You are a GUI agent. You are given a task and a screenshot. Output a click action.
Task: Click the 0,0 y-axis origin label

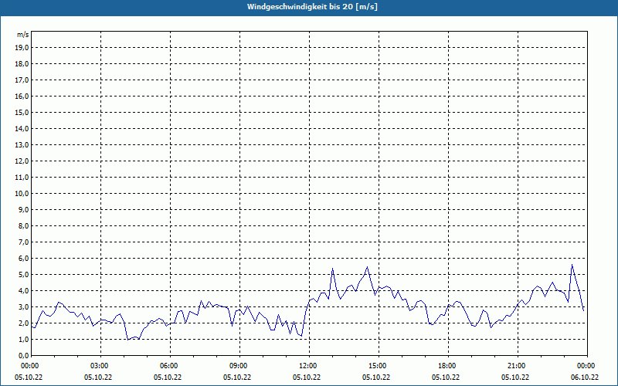tap(22, 355)
